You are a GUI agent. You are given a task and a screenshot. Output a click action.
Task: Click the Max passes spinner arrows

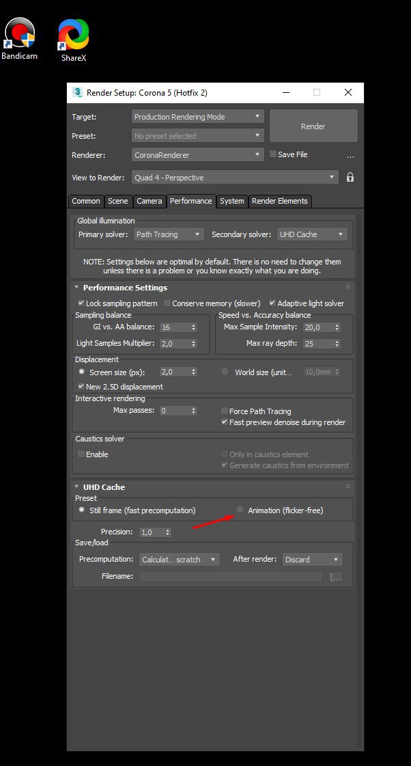[x=194, y=411]
